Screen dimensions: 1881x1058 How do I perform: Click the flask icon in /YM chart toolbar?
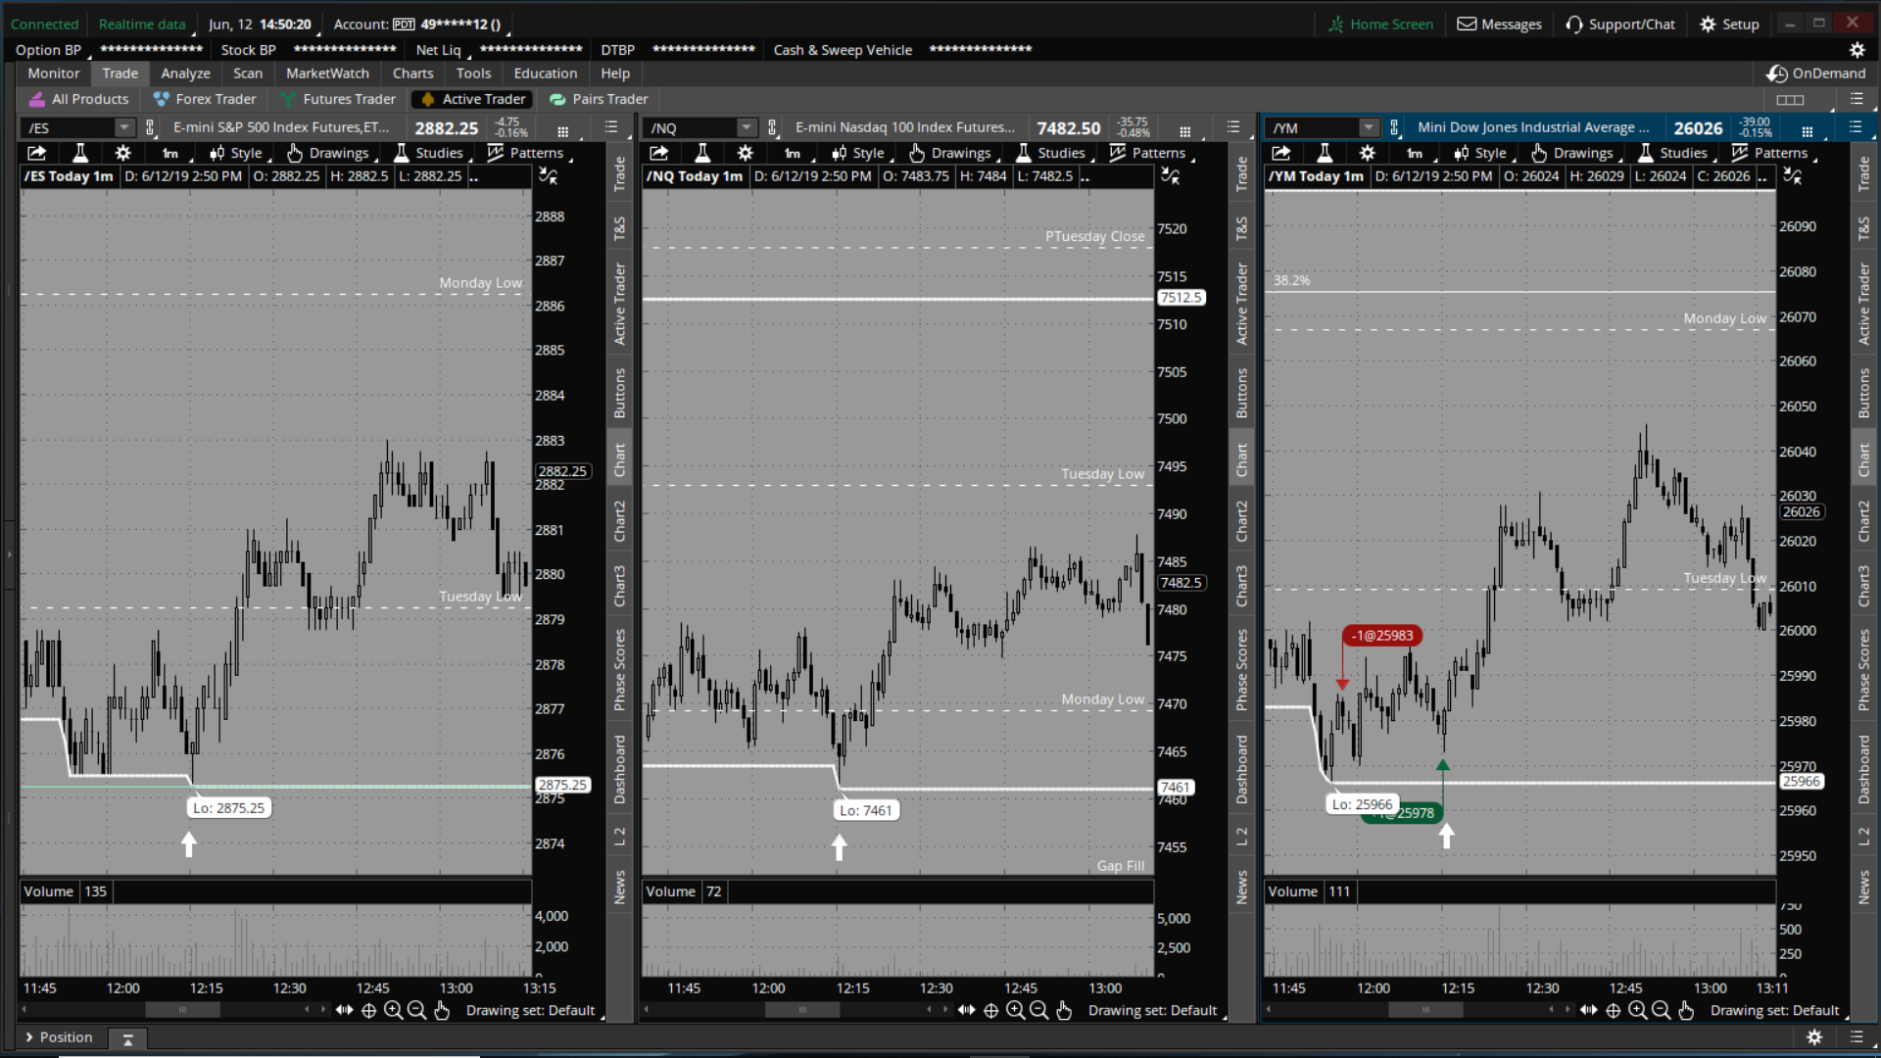tap(1325, 153)
